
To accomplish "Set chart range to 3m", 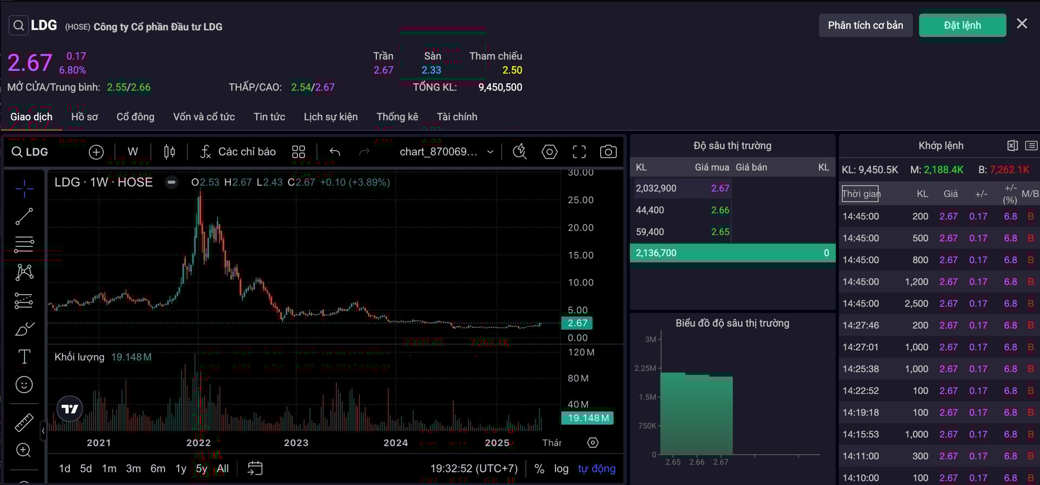I will (133, 469).
